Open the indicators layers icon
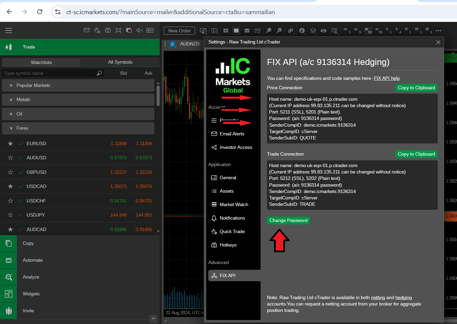This screenshot has width=457, height=324. coord(313,31)
